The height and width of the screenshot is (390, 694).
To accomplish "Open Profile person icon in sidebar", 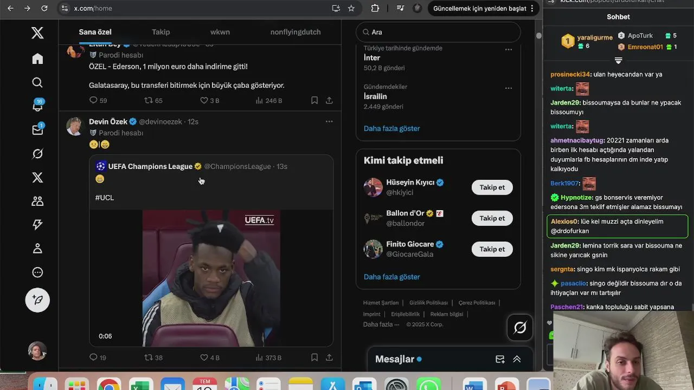I will tap(37, 249).
